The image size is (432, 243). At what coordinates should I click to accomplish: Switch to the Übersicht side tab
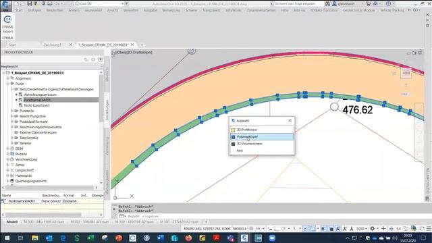(x=107, y=74)
